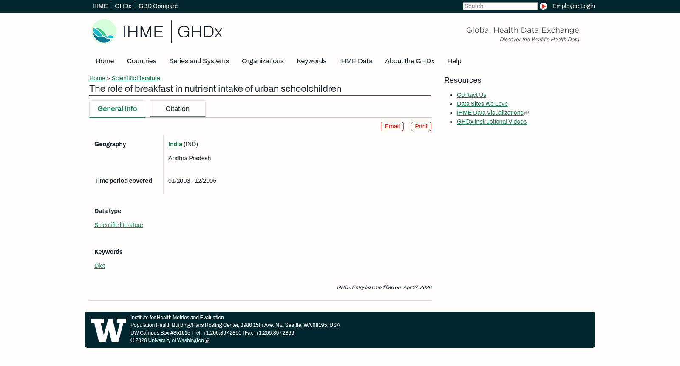The image size is (680, 366).
Task: Click the University of Washington W logo
Action: point(109,330)
